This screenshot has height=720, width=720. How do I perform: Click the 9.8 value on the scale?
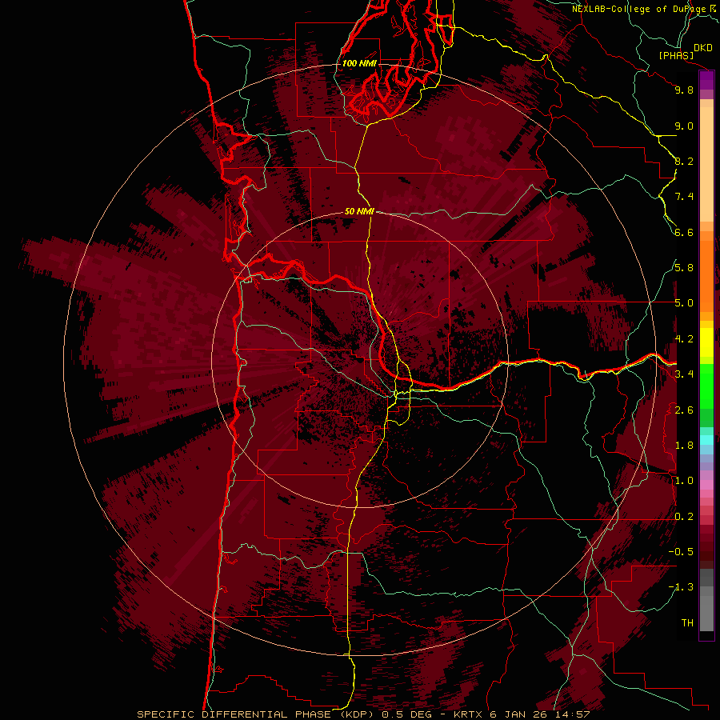pyautogui.click(x=684, y=90)
